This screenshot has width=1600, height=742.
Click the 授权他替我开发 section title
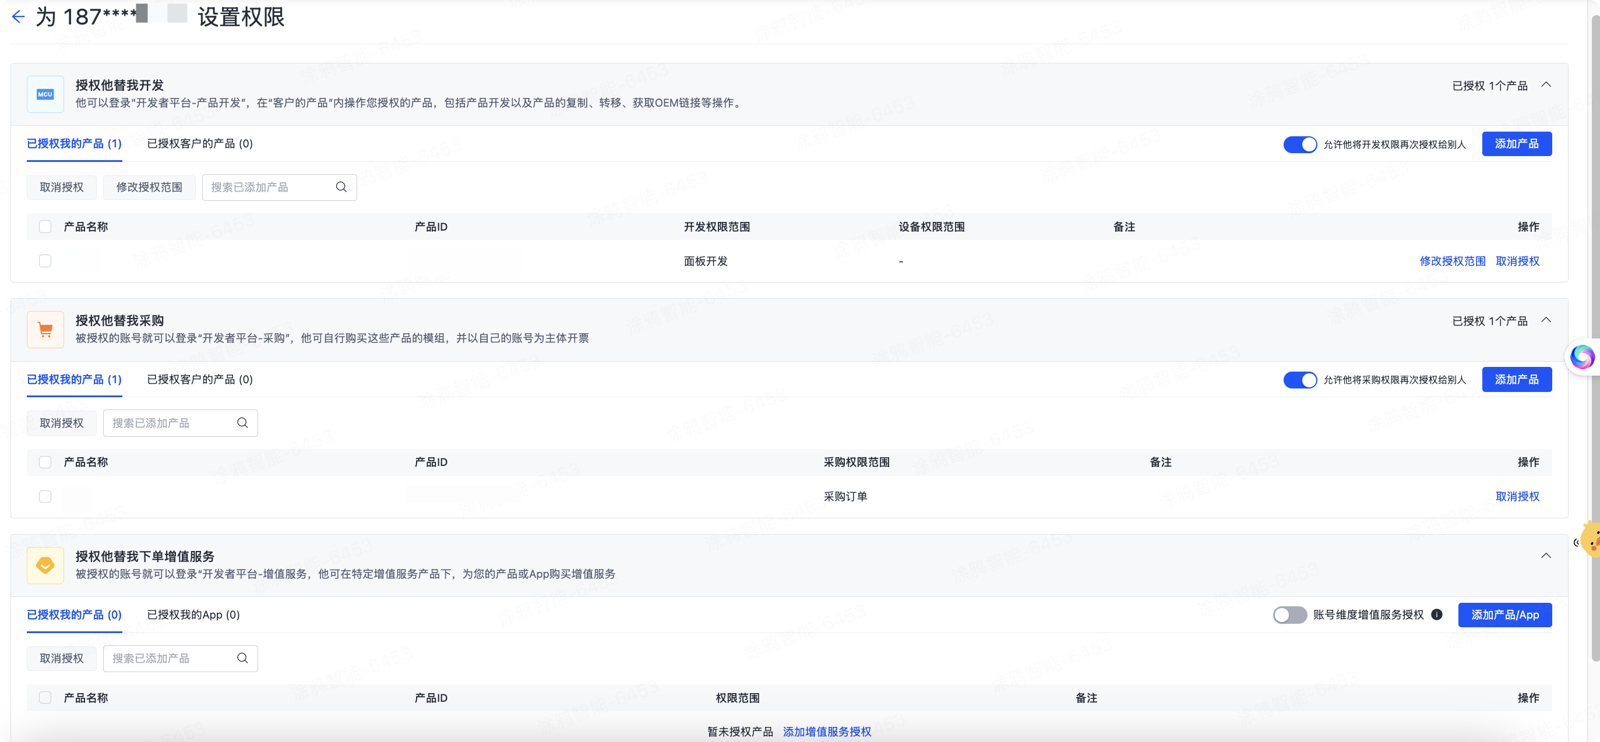119,85
